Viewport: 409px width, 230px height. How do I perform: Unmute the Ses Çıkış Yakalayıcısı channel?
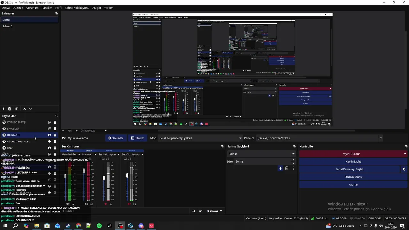[129, 204]
